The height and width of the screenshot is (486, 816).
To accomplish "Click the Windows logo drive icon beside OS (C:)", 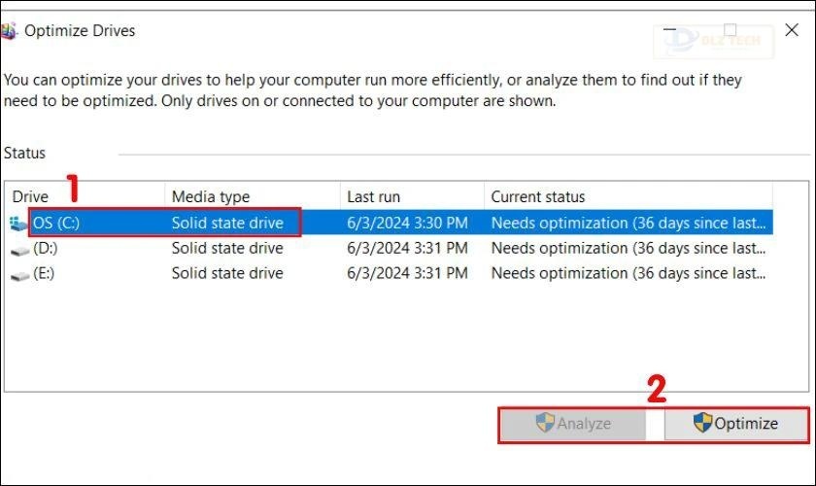I will 19,223.
